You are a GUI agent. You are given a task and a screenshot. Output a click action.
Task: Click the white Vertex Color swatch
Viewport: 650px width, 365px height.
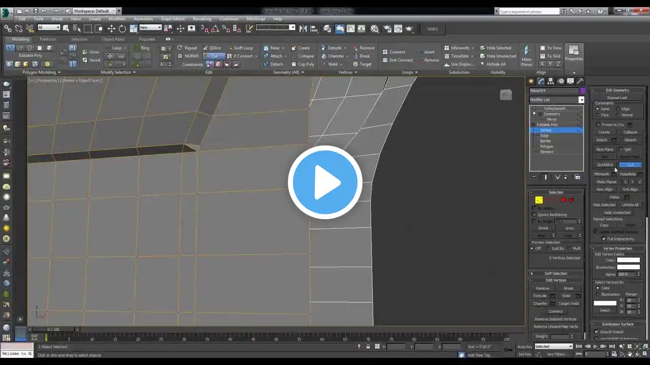tap(628, 260)
